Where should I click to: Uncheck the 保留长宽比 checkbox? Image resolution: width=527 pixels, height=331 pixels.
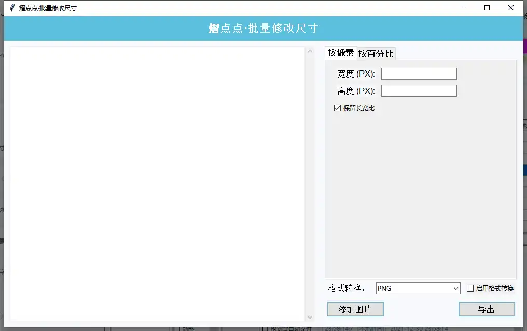click(x=338, y=108)
